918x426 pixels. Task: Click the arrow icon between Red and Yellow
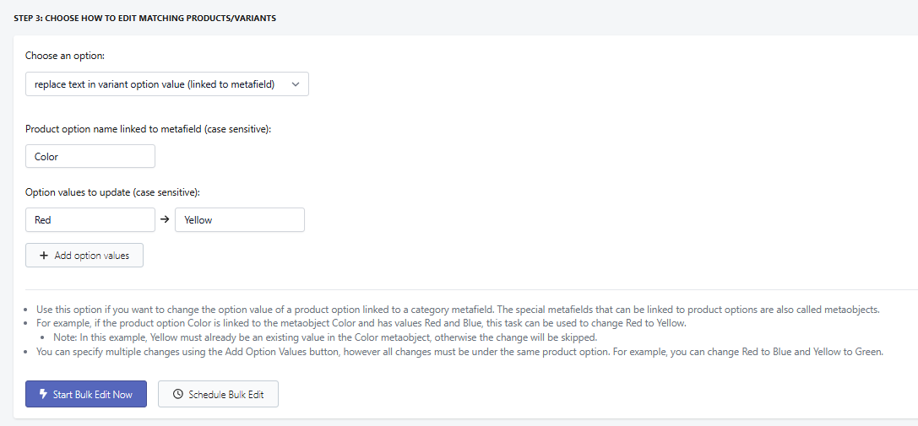click(x=165, y=220)
